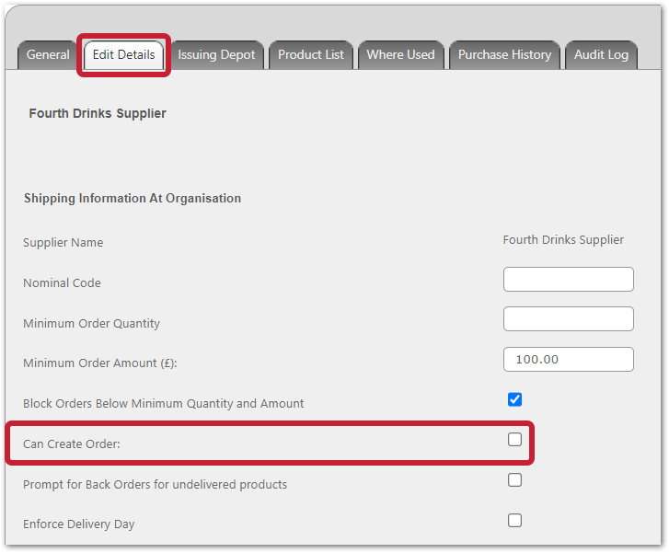Screen dimensions: 669x553
Task: Click the Shipping Information At Organisation heading
Action: click(133, 199)
